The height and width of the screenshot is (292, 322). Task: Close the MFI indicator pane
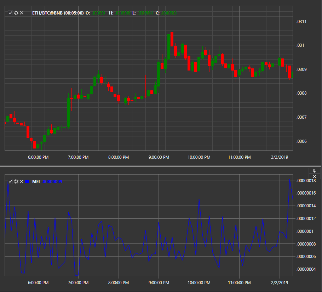tap(315, 176)
